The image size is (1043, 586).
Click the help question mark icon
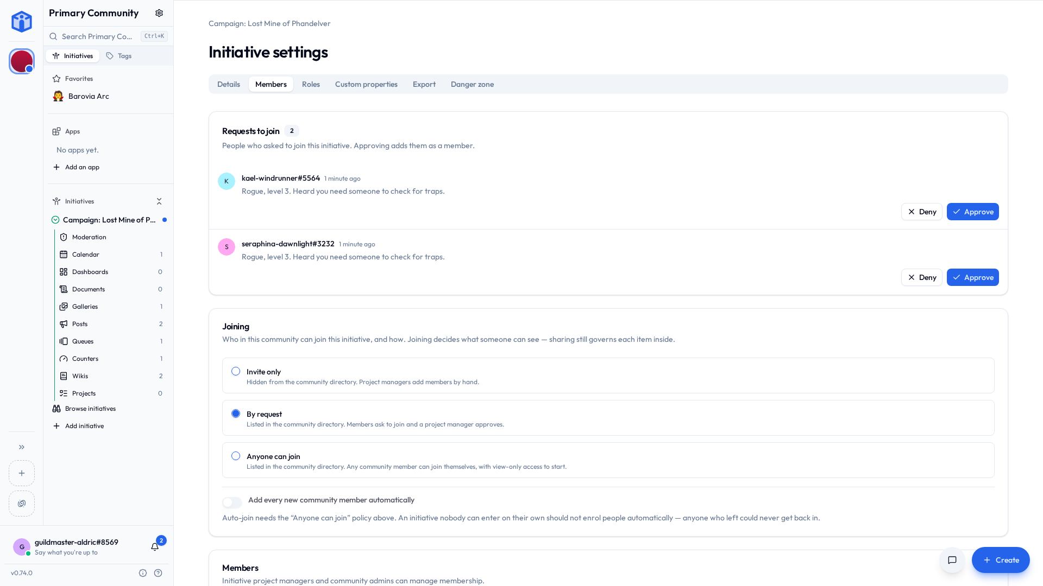point(158,573)
